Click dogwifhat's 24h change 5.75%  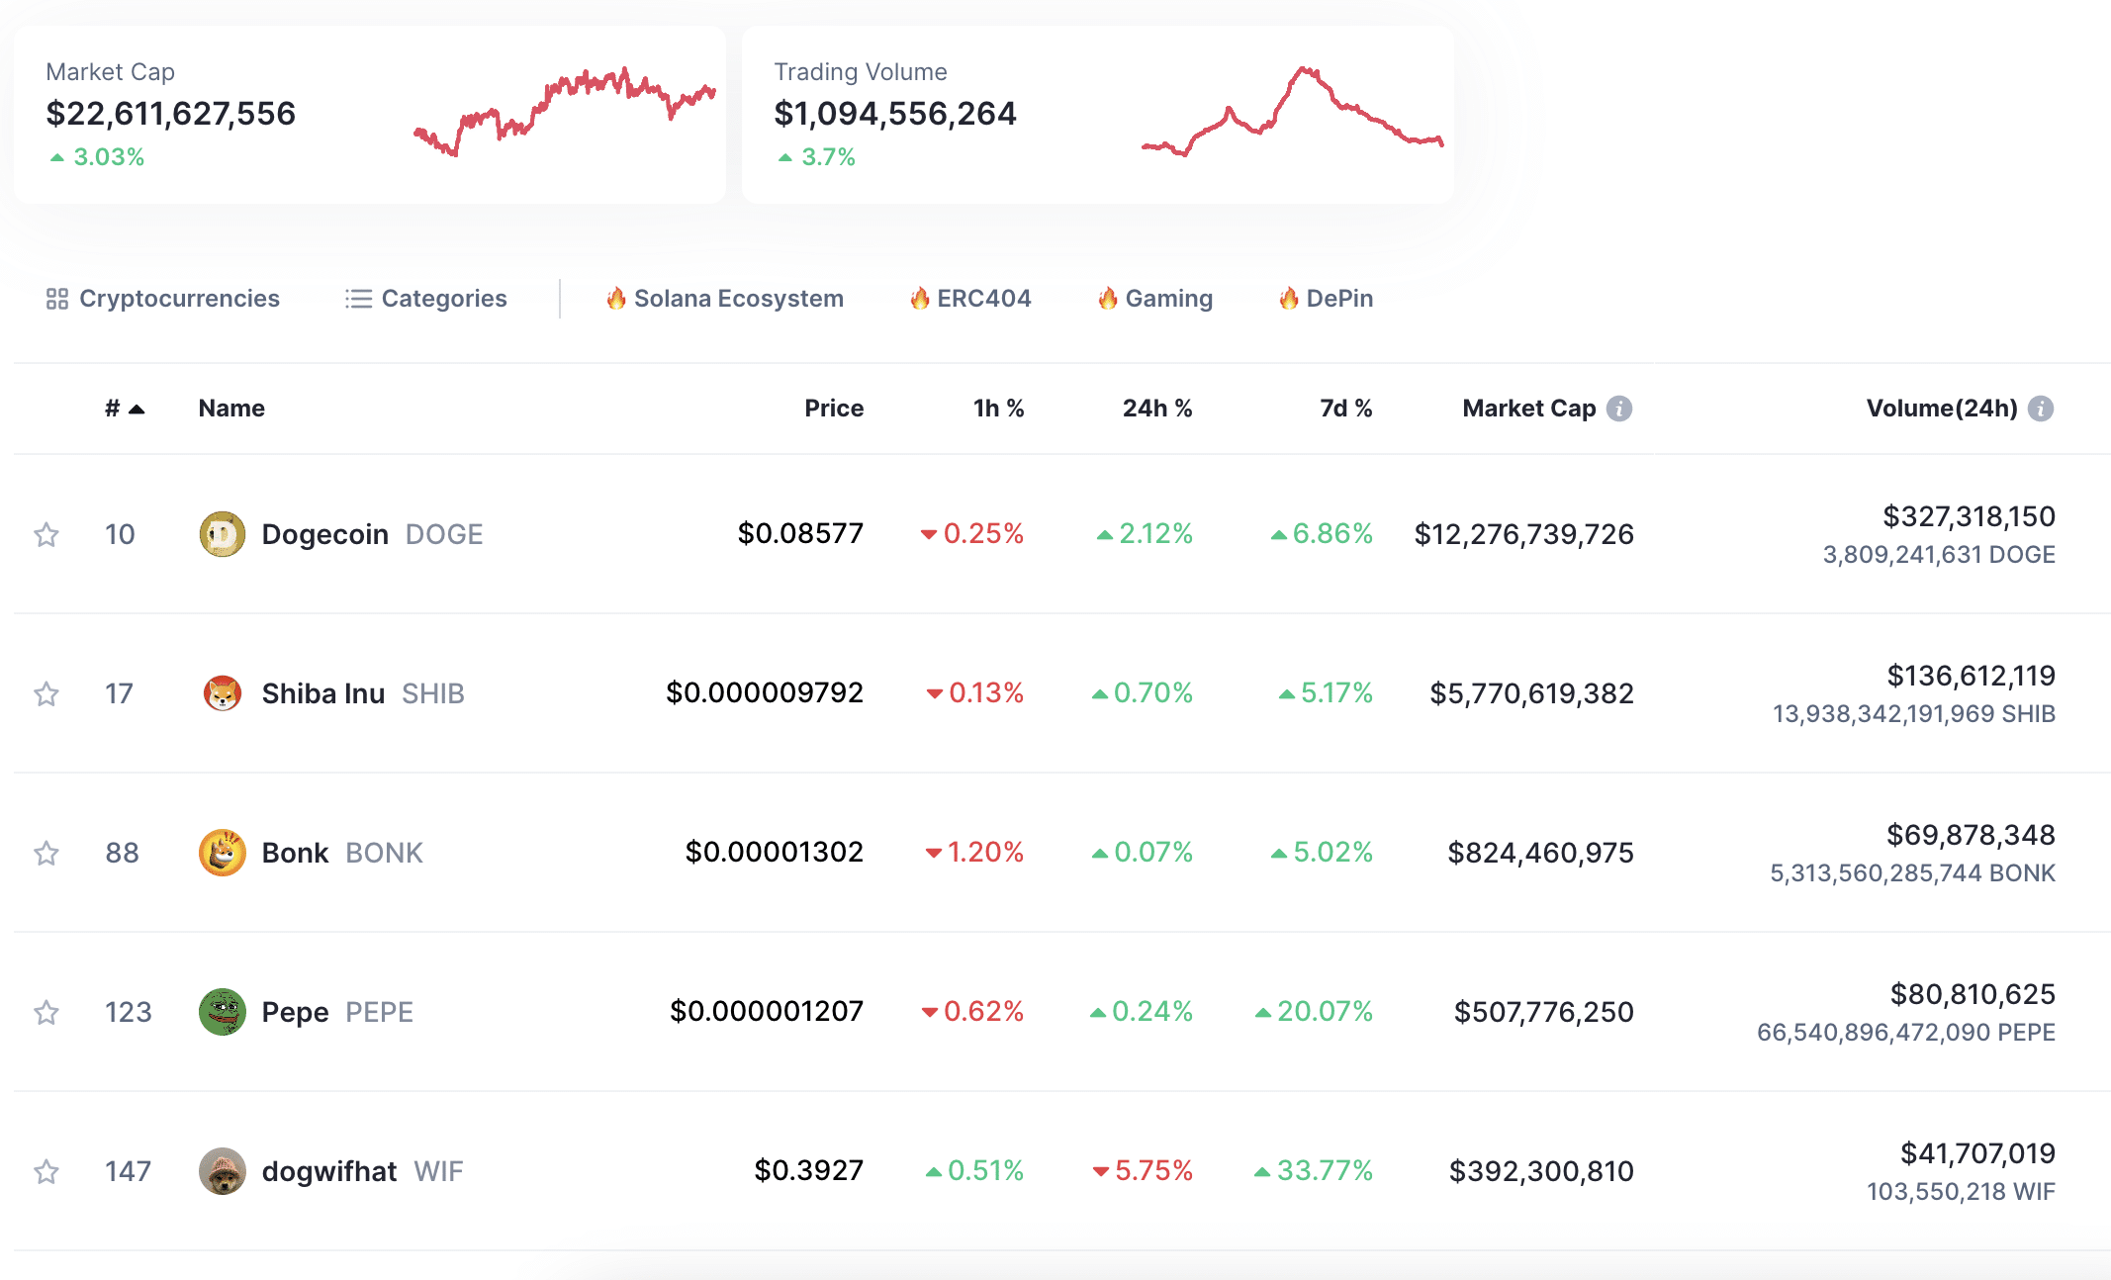click(1143, 1171)
